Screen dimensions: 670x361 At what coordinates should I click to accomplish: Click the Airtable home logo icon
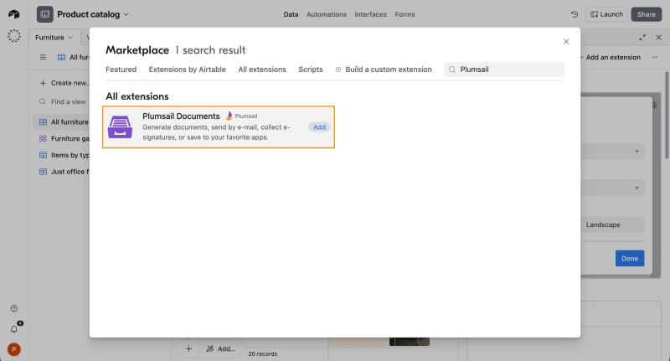pyautogui.click(x=13, y=14)
